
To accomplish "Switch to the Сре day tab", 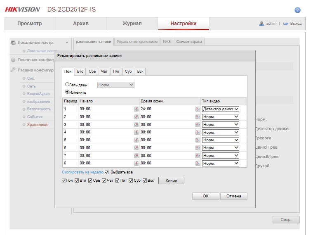I will 92,71.
